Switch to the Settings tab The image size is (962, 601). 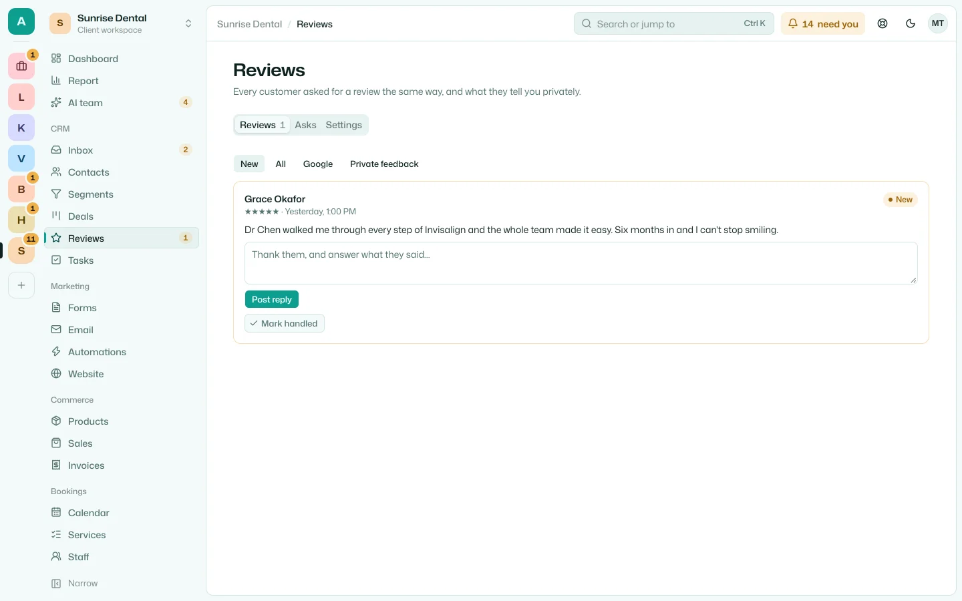(344, 125)
